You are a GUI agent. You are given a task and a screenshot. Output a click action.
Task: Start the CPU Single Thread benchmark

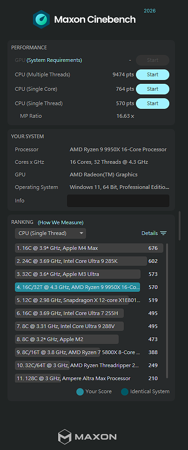click(153, 103)
